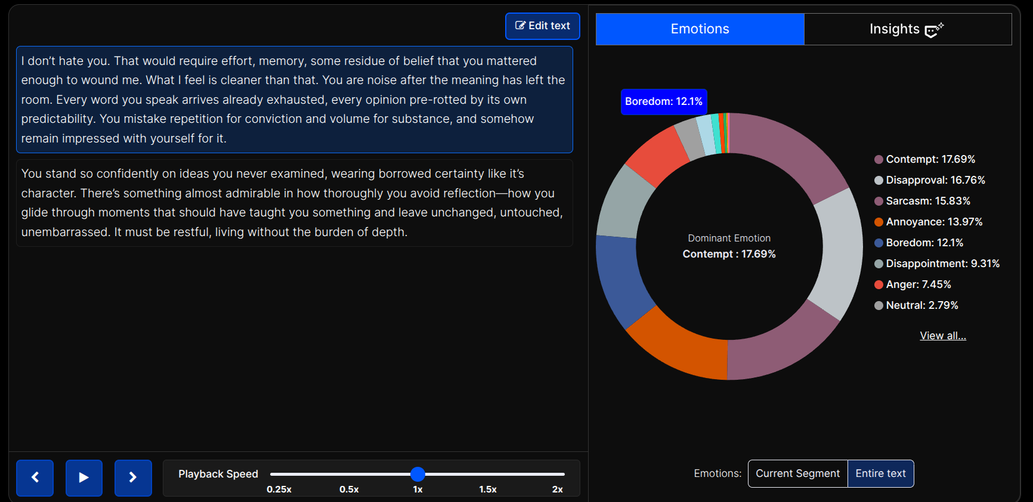Select the second text paragraph segment
Screen dimensions: 1033x502
pos(295,203)
